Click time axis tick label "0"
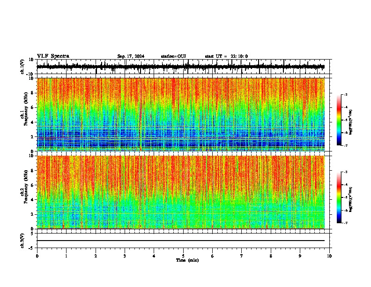Viewport: 371px width, 287px height. [37, 256]
